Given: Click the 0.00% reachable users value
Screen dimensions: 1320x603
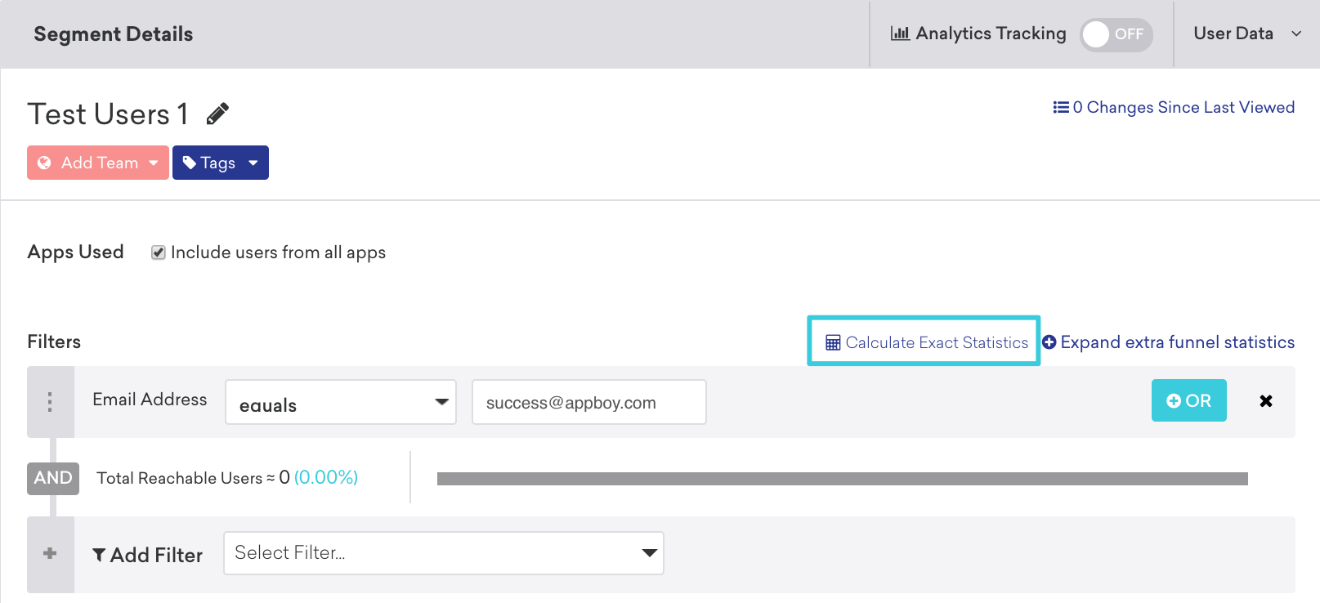Looking at the screenshot, I should [x=326, y=477].
